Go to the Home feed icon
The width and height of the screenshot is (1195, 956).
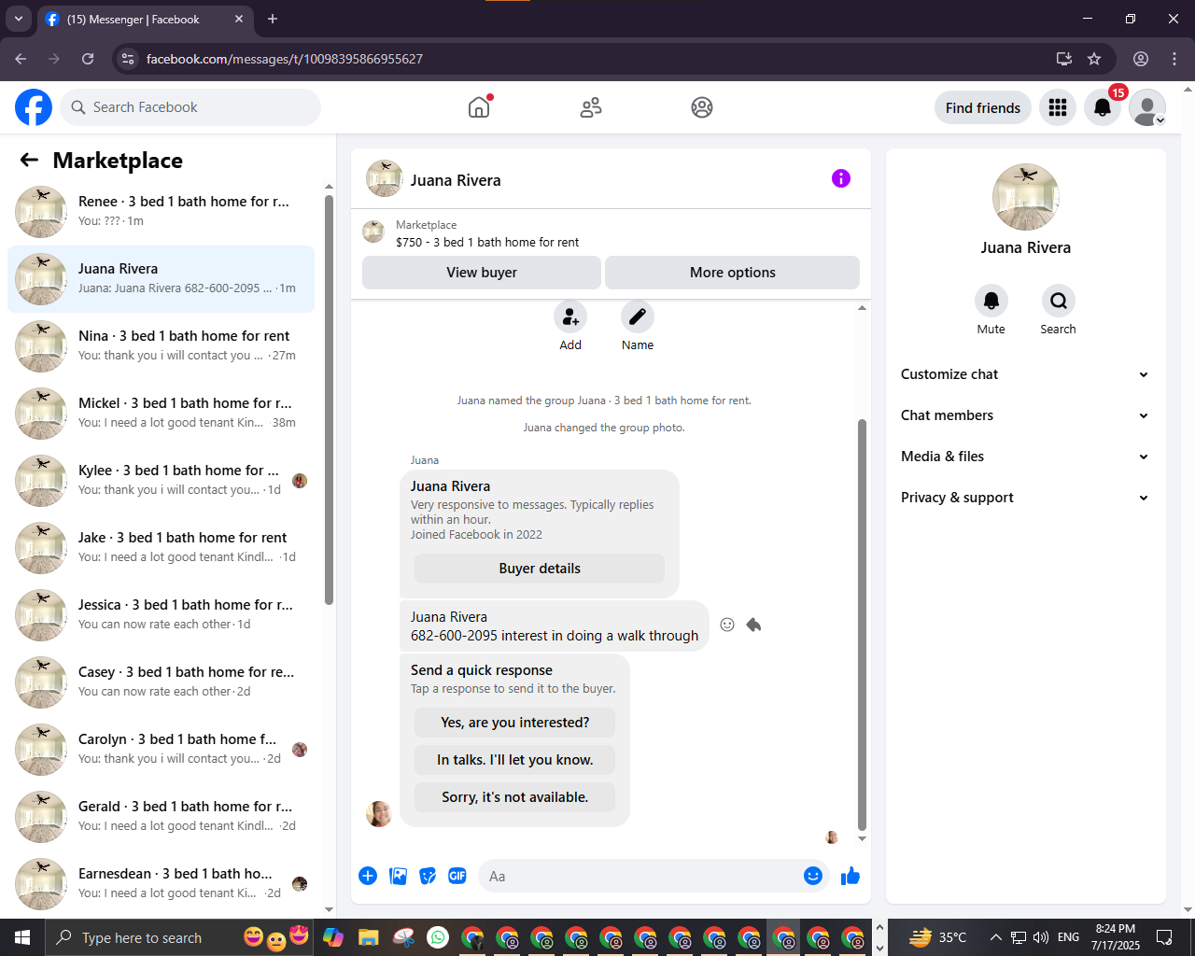tap(479, 107)
